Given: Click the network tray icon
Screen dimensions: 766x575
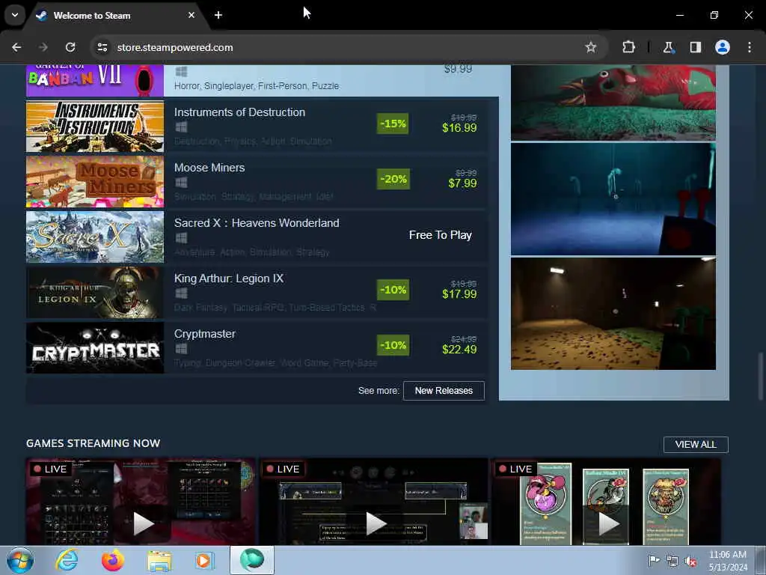Looking at the screenshot, I should point(672,562).
